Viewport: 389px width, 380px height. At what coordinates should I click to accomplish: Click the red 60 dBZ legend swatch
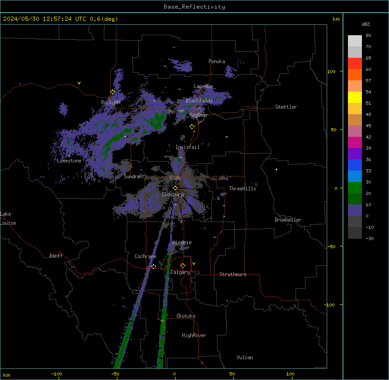pyautogui.click(x=355, y=63)
